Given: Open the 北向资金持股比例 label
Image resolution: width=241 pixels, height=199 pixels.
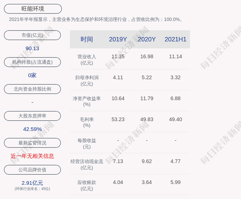Looking at the screenshot, I should [32, 89].
